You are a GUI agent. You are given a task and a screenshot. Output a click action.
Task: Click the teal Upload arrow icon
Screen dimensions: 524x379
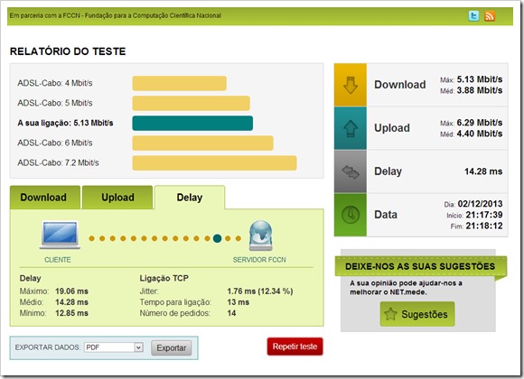[351, 128]
